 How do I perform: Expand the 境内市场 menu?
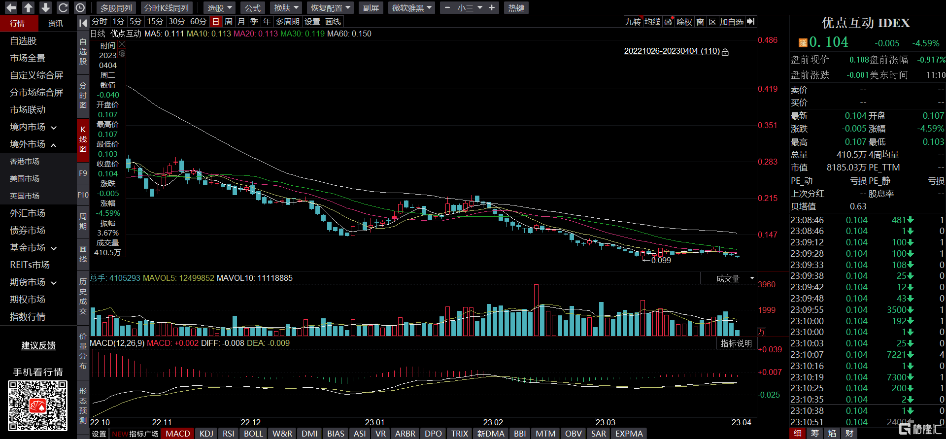tap(34, 127)
